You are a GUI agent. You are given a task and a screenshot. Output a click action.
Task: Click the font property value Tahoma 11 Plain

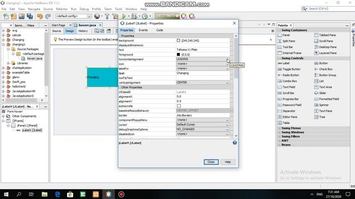[x=187, y=50]
